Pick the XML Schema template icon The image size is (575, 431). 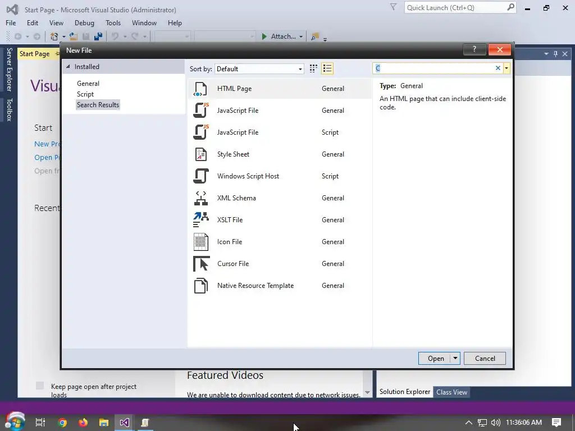pos(200,198)
